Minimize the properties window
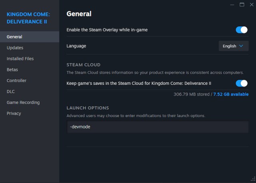256x183 pixels. (232, 5)
